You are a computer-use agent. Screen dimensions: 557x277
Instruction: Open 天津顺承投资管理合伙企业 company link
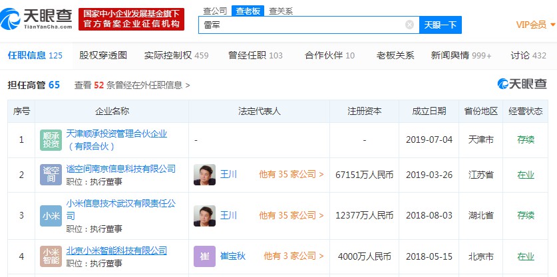click(116, 139)
